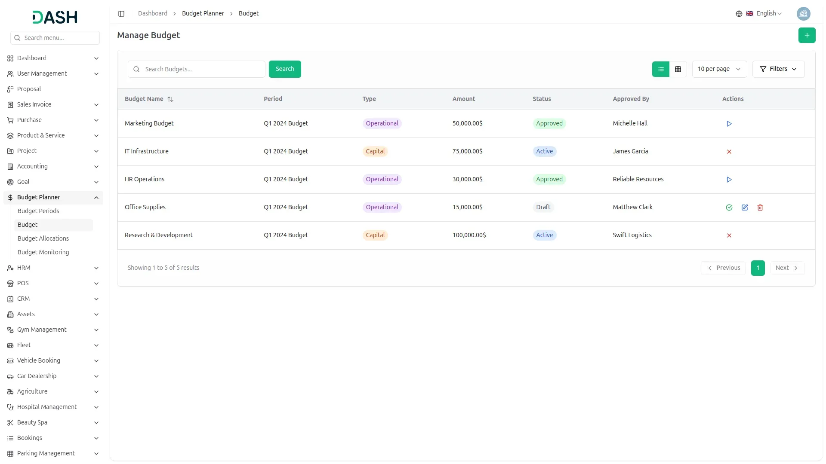Open the 10 per page dropdown
The image size is (826, 464).
pyautogui.click(x=719, y=69)
